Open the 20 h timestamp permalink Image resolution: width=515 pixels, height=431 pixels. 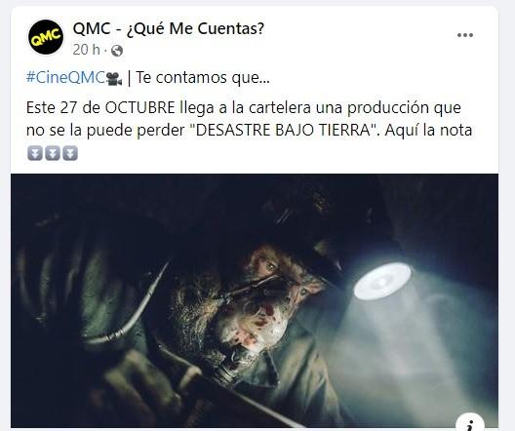point(87,50)
